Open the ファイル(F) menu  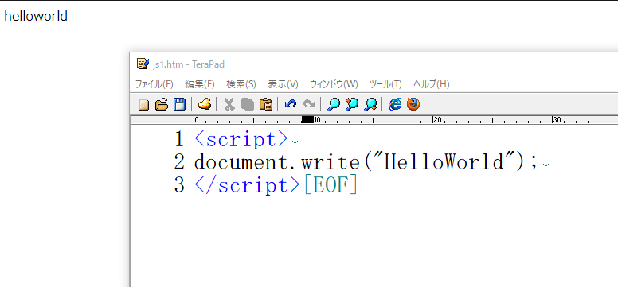click(154, 84)
